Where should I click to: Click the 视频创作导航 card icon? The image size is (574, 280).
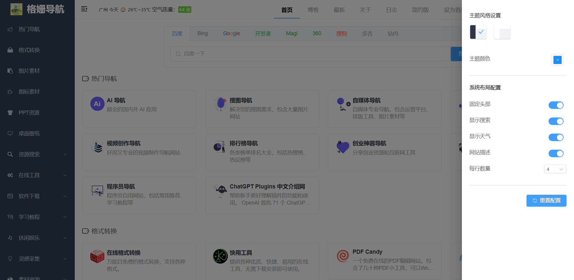97,147
